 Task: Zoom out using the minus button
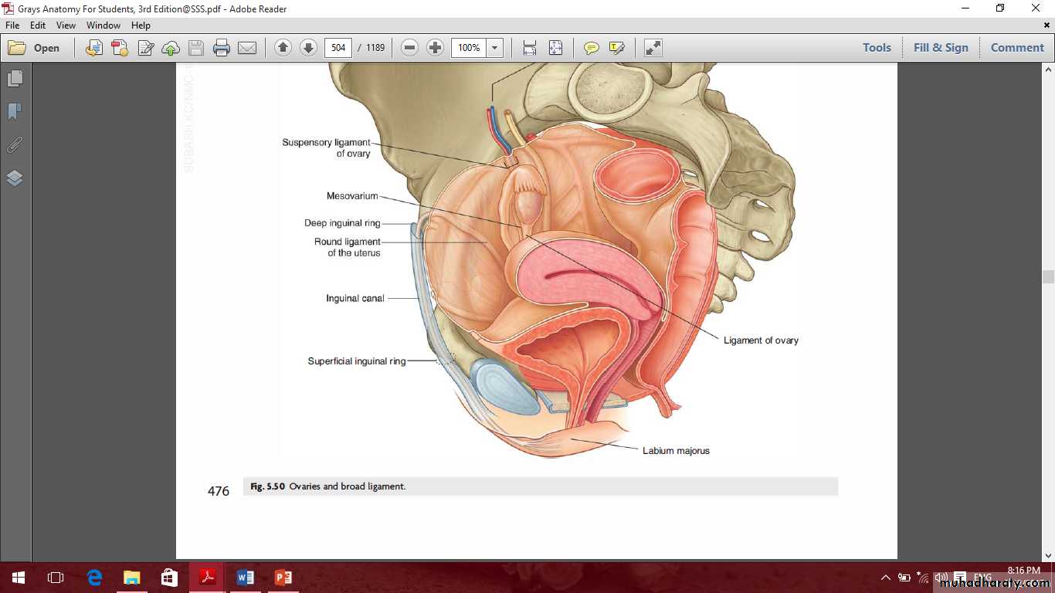click(x=410, y=48)
